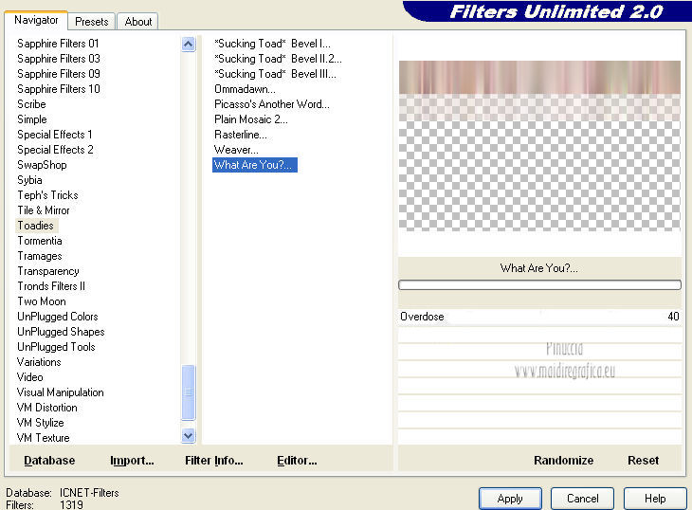
Task: Select the Tramages category
Action: (40, 256)
